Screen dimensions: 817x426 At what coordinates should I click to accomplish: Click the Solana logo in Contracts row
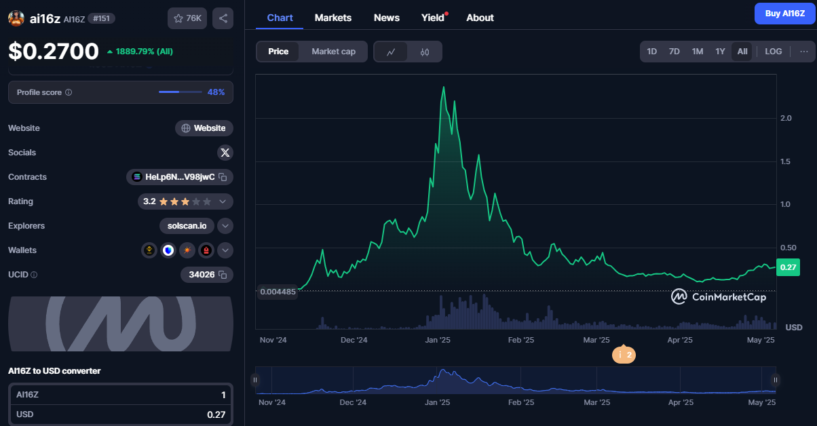[137, 177]
